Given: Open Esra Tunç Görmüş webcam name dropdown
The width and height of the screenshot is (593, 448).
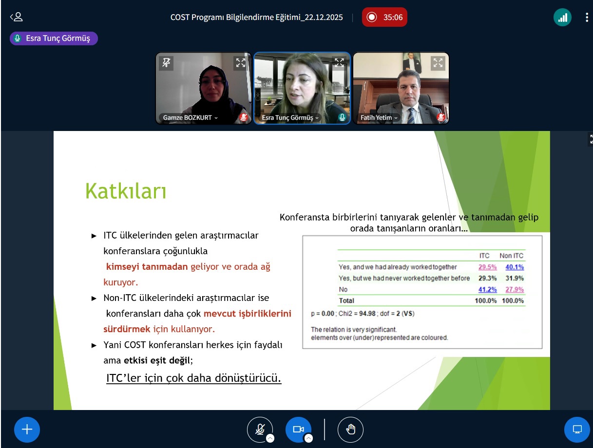Looking at the screenshot, I should click(290, 117).
